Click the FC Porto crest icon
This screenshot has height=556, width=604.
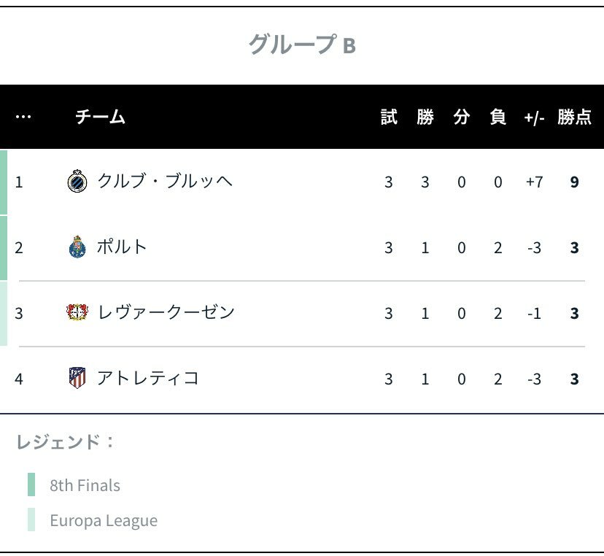coord(77,247)
